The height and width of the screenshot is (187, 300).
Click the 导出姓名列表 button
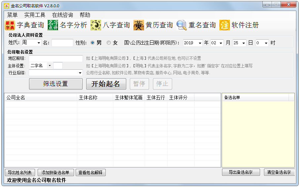[x=20, y=172]
